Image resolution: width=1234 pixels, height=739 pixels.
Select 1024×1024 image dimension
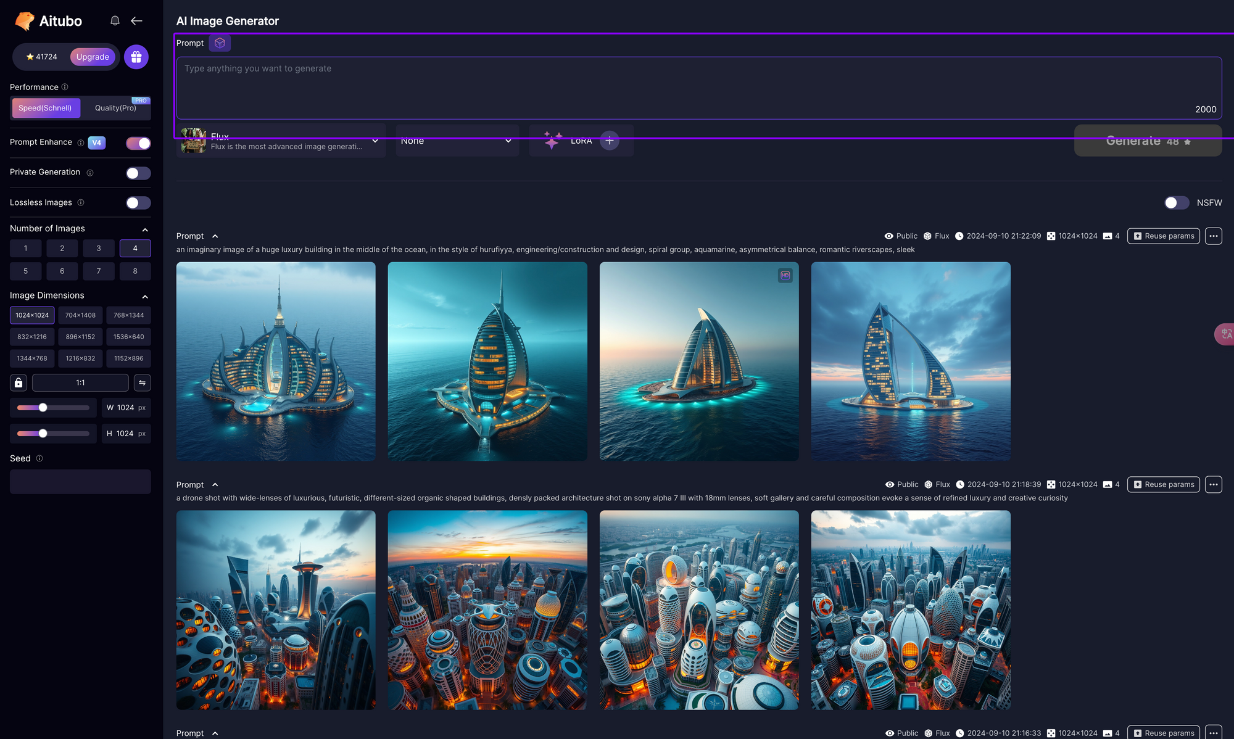pos(32,315)
